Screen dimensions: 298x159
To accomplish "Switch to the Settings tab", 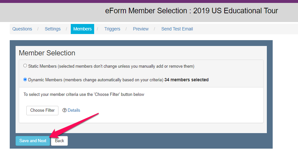I will 53,29.
